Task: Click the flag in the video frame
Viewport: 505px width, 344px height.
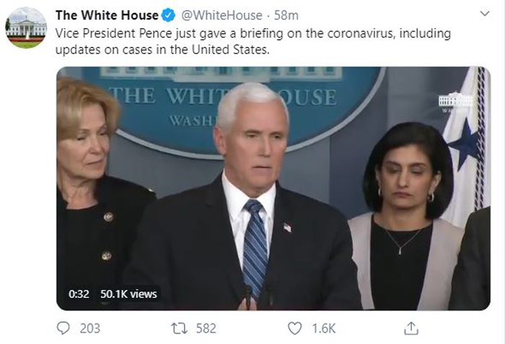Action: tap(466, 146)
